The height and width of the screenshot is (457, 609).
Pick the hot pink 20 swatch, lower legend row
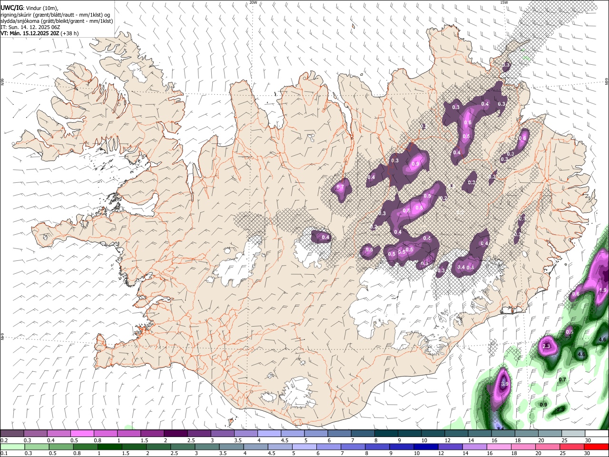point(548,447)
